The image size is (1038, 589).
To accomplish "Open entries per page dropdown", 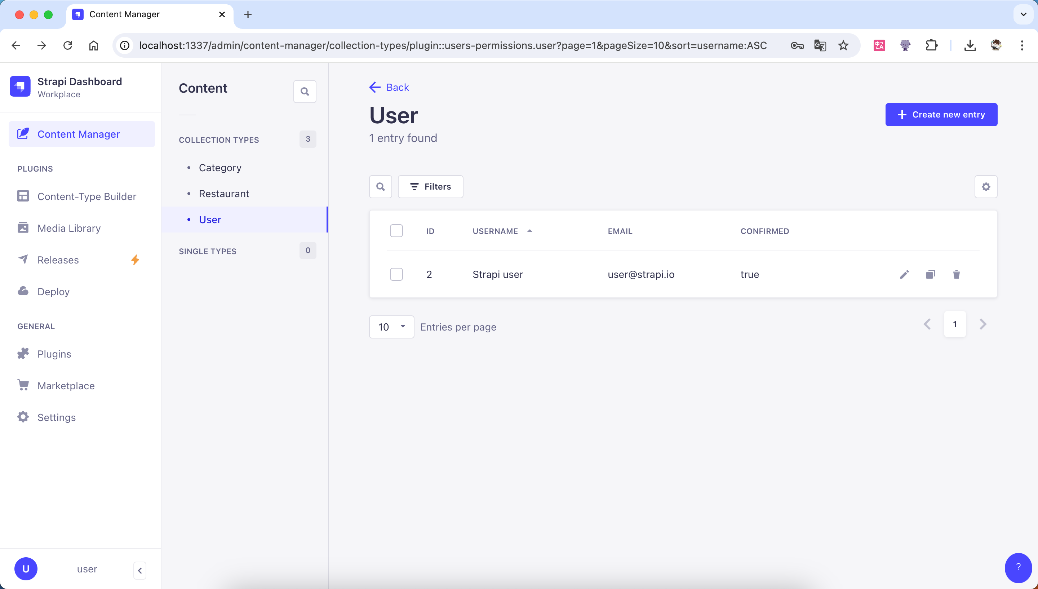I will pyautogui.click(x=391, y=327).
